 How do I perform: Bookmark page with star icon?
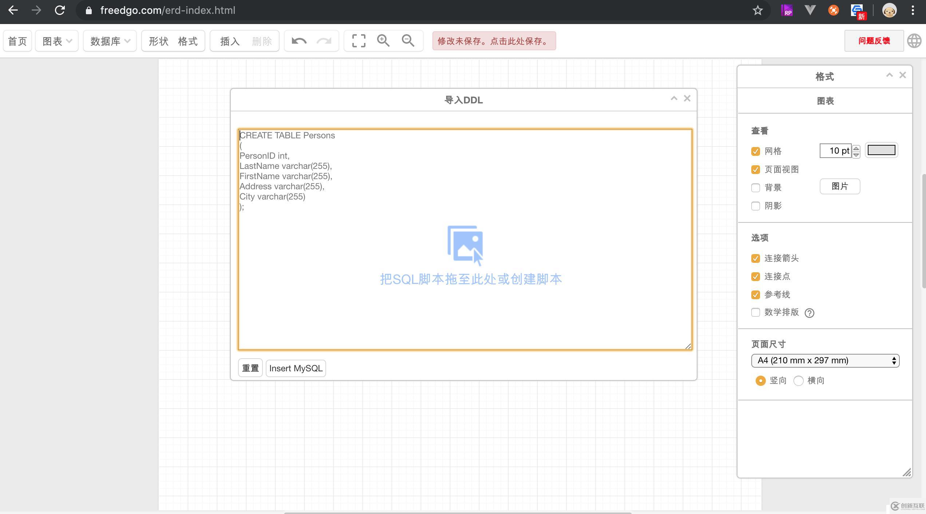click(757, 10)
